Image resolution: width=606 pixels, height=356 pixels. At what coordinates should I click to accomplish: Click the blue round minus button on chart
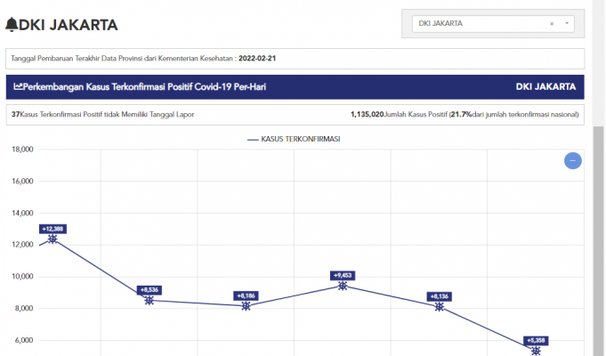573,160
